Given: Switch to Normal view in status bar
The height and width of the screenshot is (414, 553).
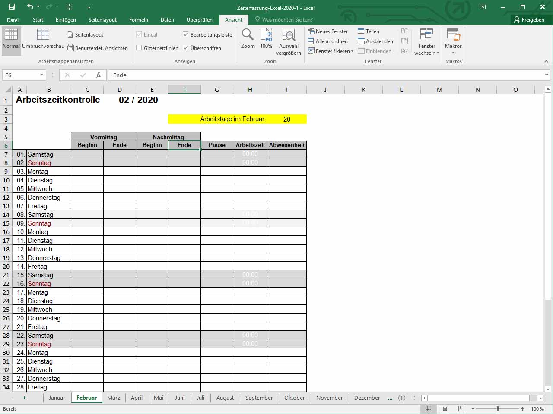Looking at the screenshot, I should pyautogui.click(x=428, y=408).
